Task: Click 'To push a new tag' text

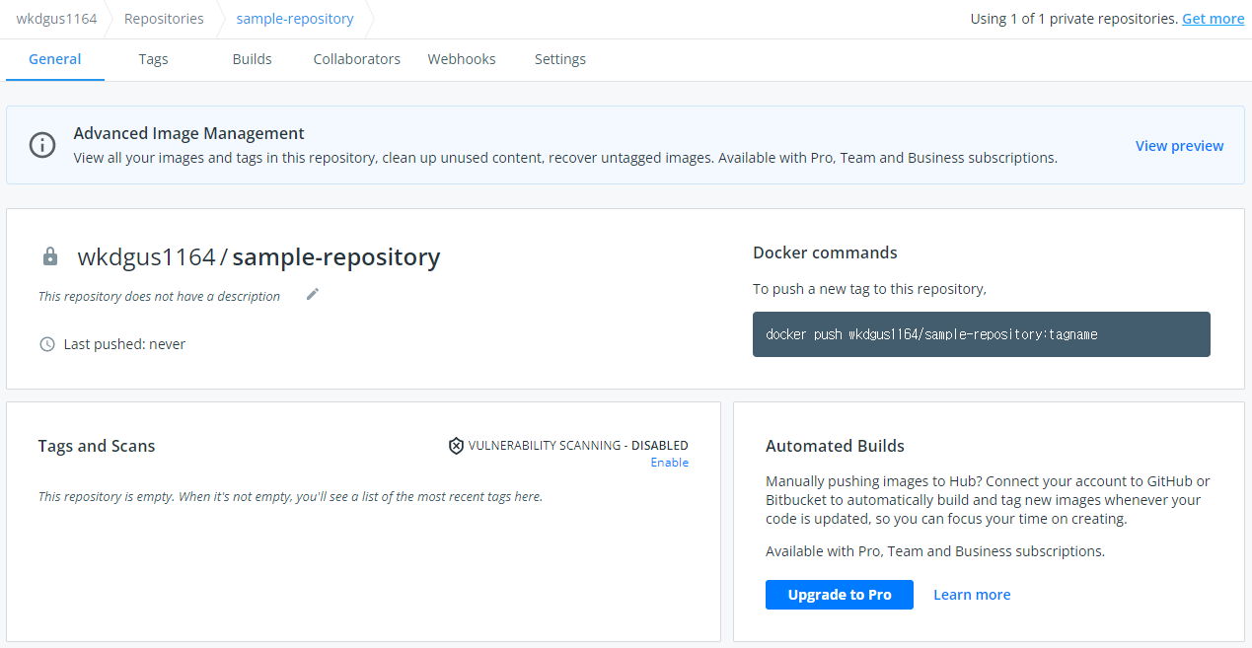Action: click(x=869, y=289)
